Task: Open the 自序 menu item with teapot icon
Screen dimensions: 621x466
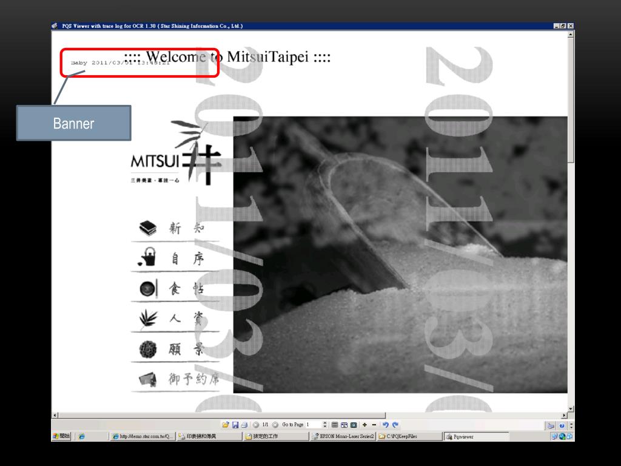Action: 175,258
